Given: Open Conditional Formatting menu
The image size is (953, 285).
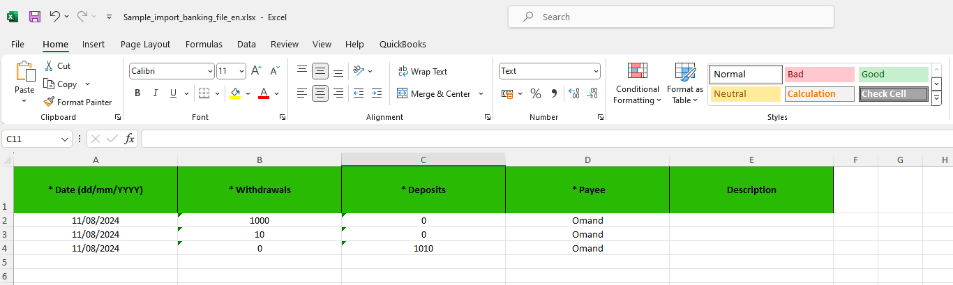Looking at the screenshot, I should (637, 84).
